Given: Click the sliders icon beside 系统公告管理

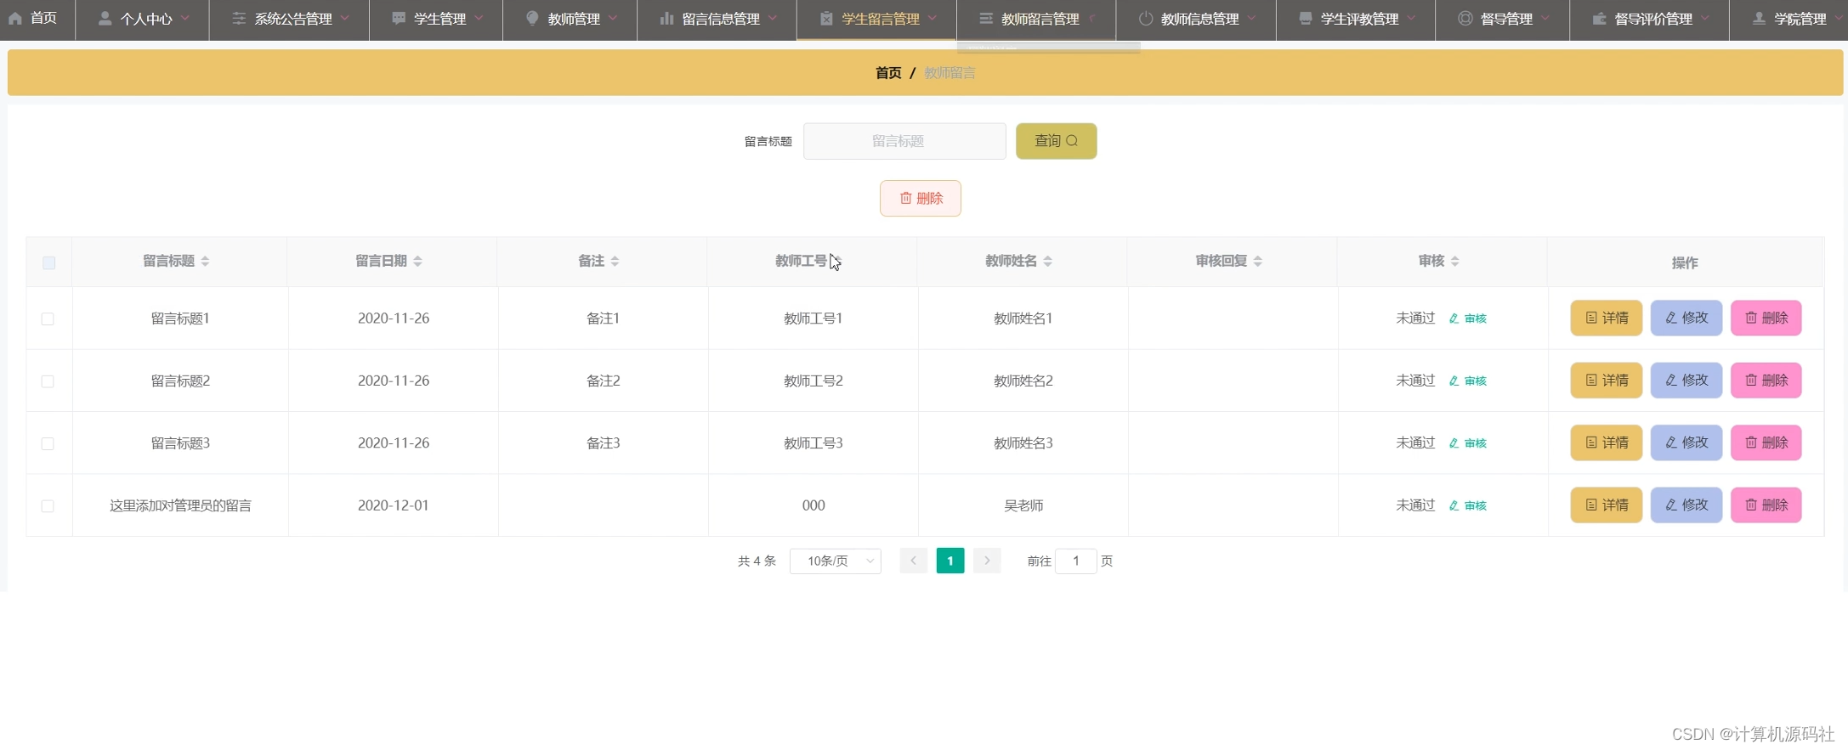Looking at the screenshot, I should coord(239,19).
